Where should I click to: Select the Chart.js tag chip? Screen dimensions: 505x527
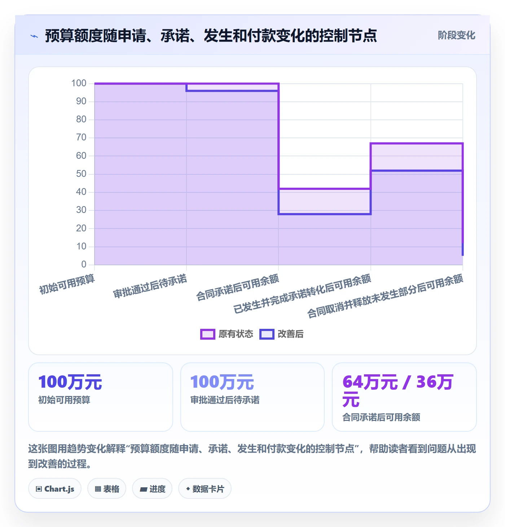pyautogui.click(x=55, y=489)
